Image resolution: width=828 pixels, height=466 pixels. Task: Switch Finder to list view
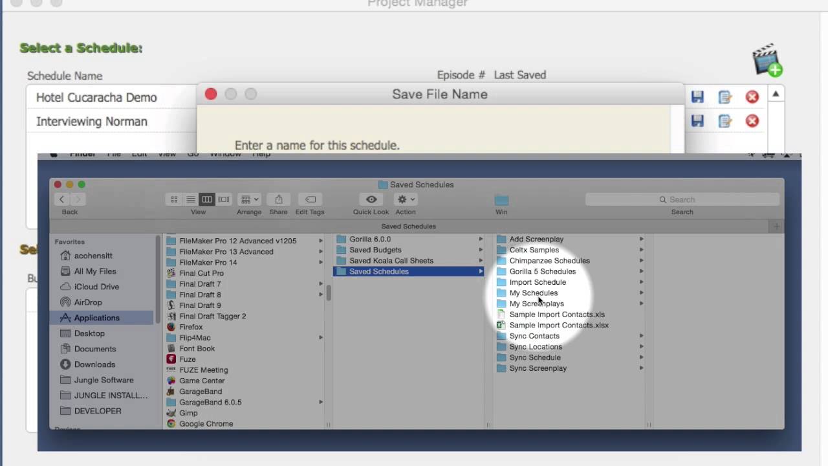pyautogui.click(x=191, y=199)
